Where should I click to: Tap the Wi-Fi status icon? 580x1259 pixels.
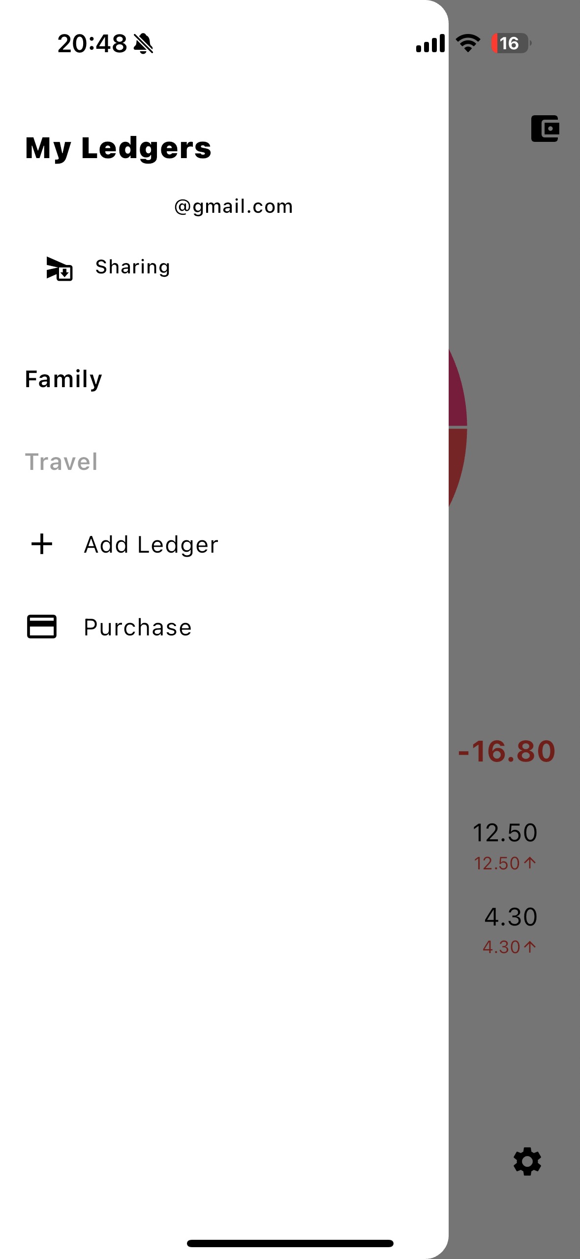click(468, 43)
